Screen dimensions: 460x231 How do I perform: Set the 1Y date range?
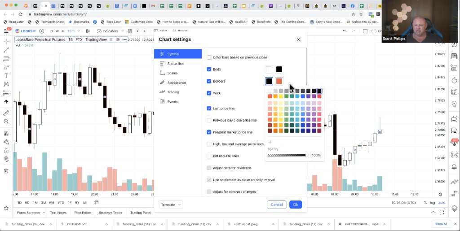(70, 203)
